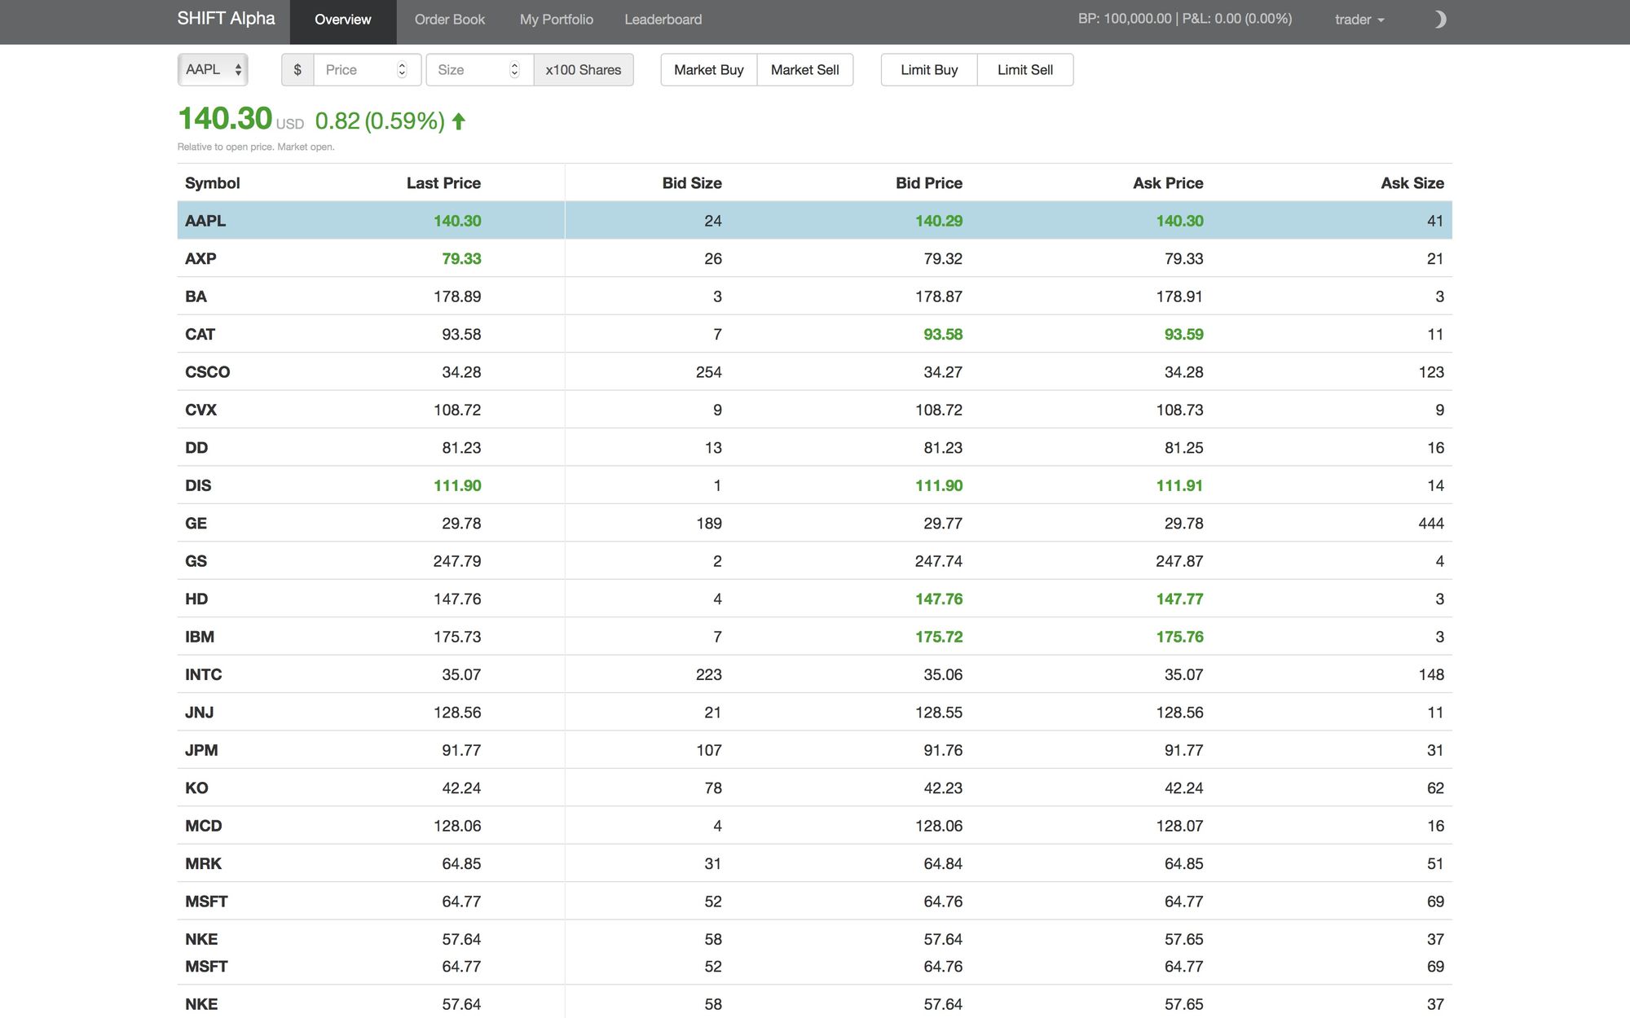Click the Limit Sell button
1630x1018 pixels.
1025,70
